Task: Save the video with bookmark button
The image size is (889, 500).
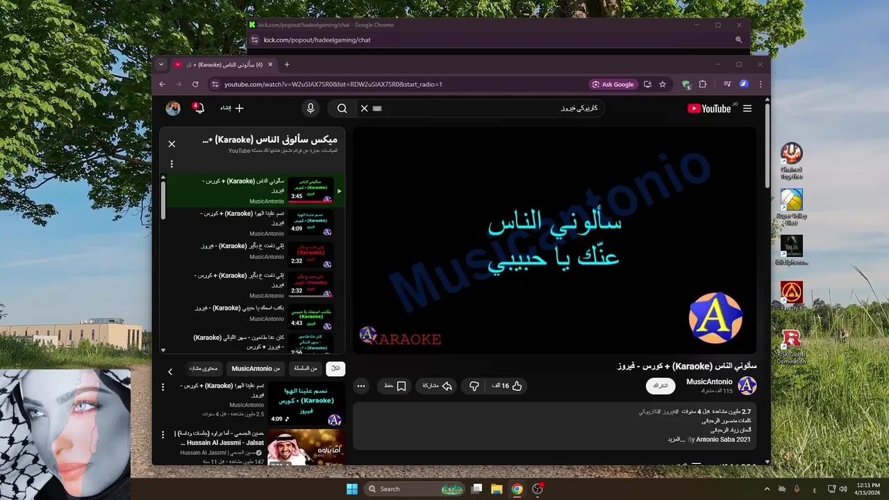Action: coord(394,386)
